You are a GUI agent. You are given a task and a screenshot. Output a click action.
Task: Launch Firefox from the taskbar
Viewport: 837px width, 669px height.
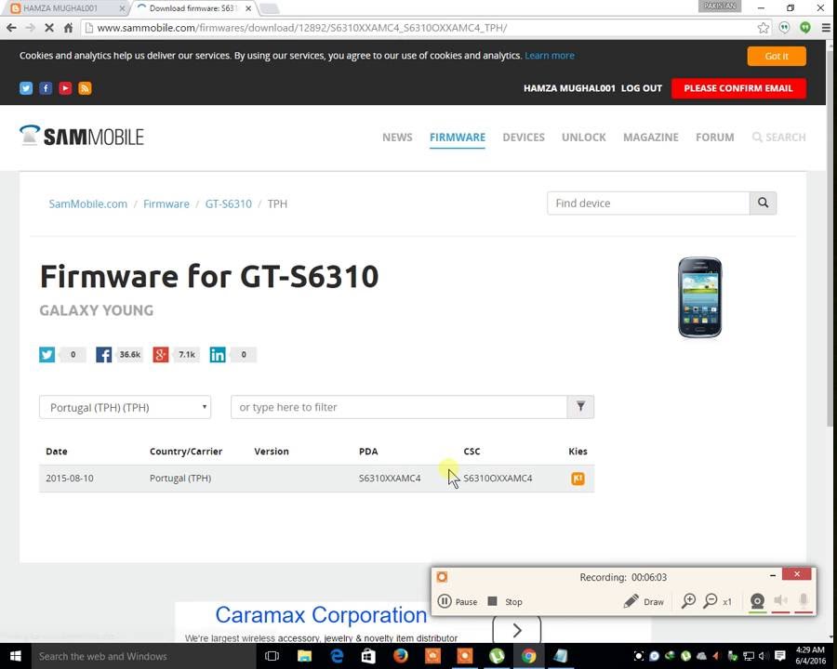[x=400, y=656]
